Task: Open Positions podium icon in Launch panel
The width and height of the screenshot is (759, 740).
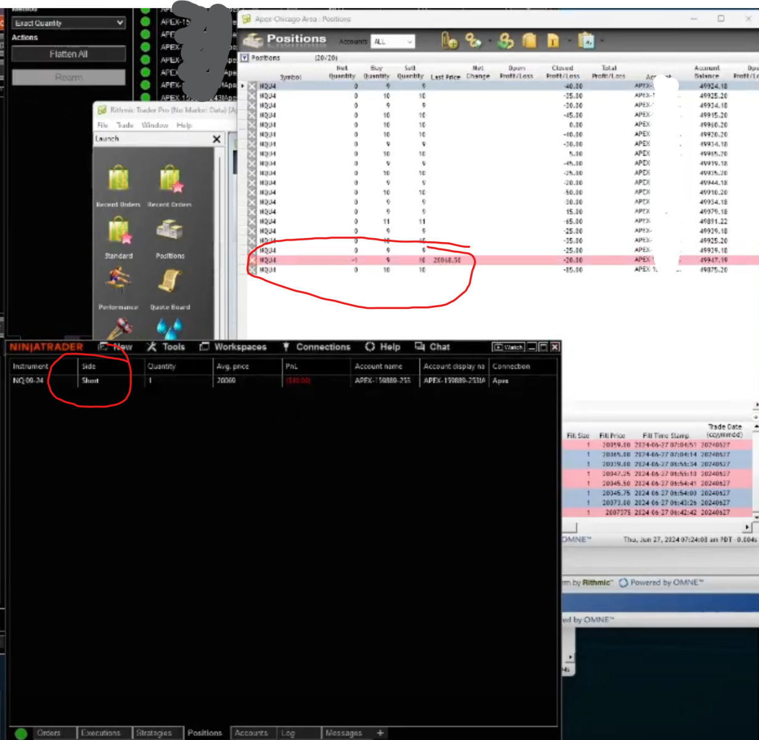Action: 170,231
